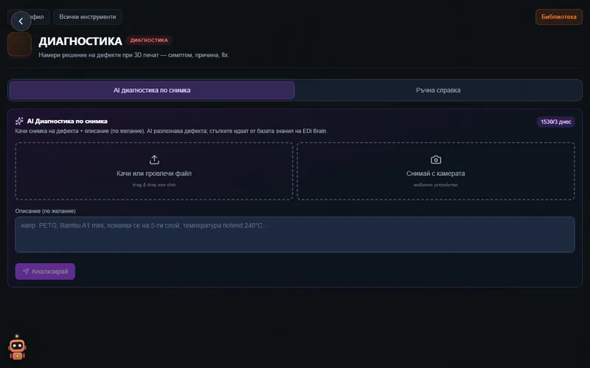Click the drag & drop или click hint
The height and width of the screenshot is (368, 590).
154,185
